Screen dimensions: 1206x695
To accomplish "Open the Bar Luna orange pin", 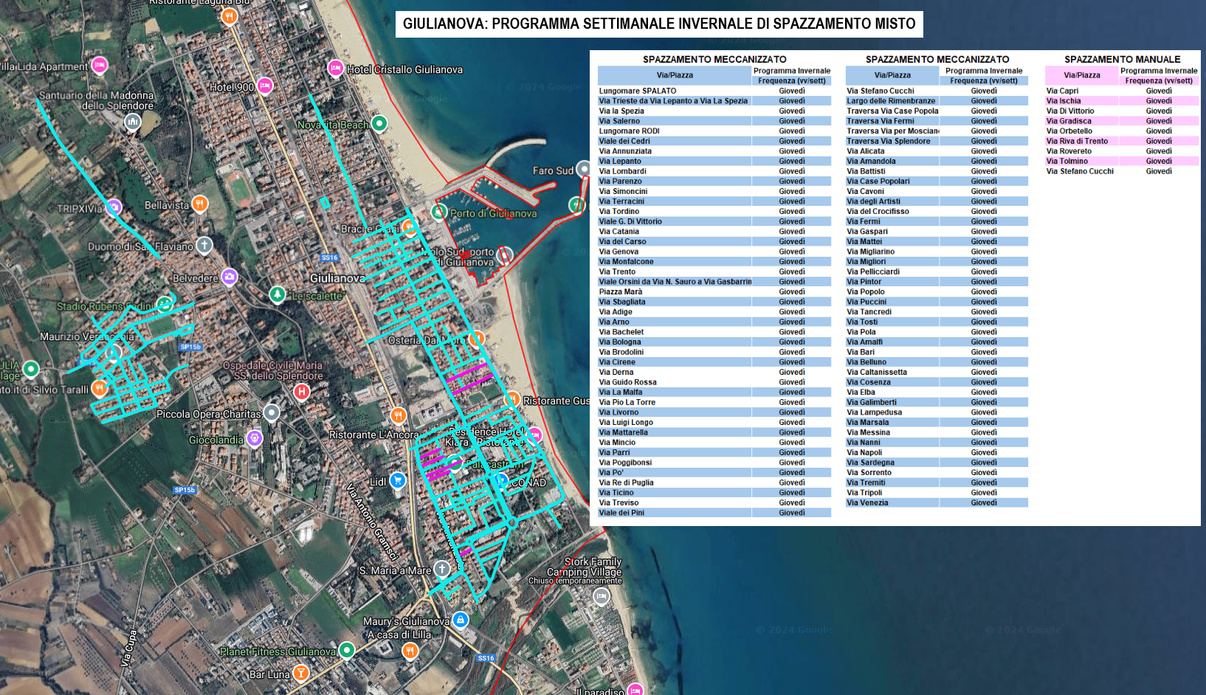I will click(300, 673).
